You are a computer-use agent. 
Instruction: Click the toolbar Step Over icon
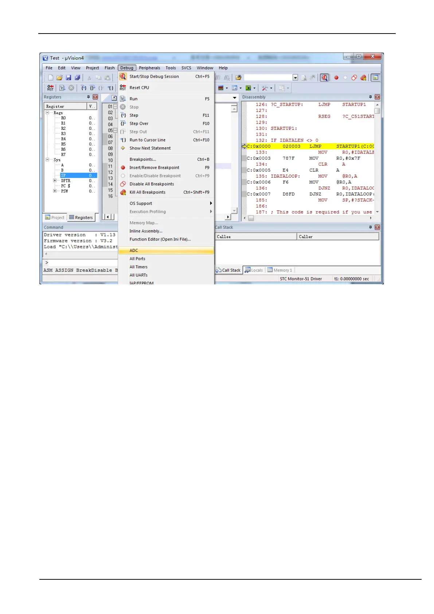[92, 88]
